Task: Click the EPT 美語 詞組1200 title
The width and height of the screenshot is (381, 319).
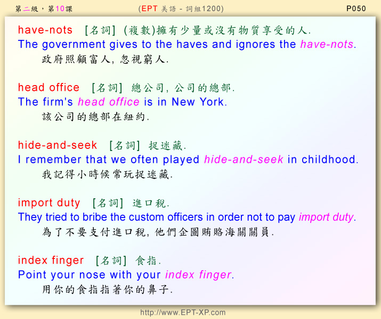Action: tap(181, 9)
